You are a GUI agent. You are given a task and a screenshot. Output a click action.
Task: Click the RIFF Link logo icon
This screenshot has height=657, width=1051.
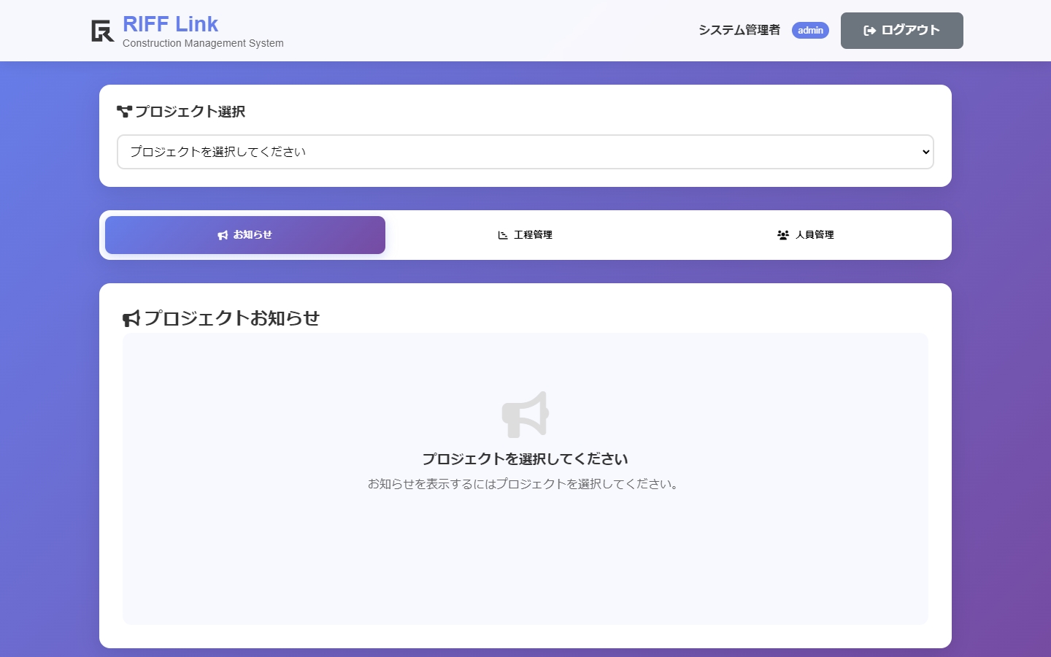click(101, 31)
